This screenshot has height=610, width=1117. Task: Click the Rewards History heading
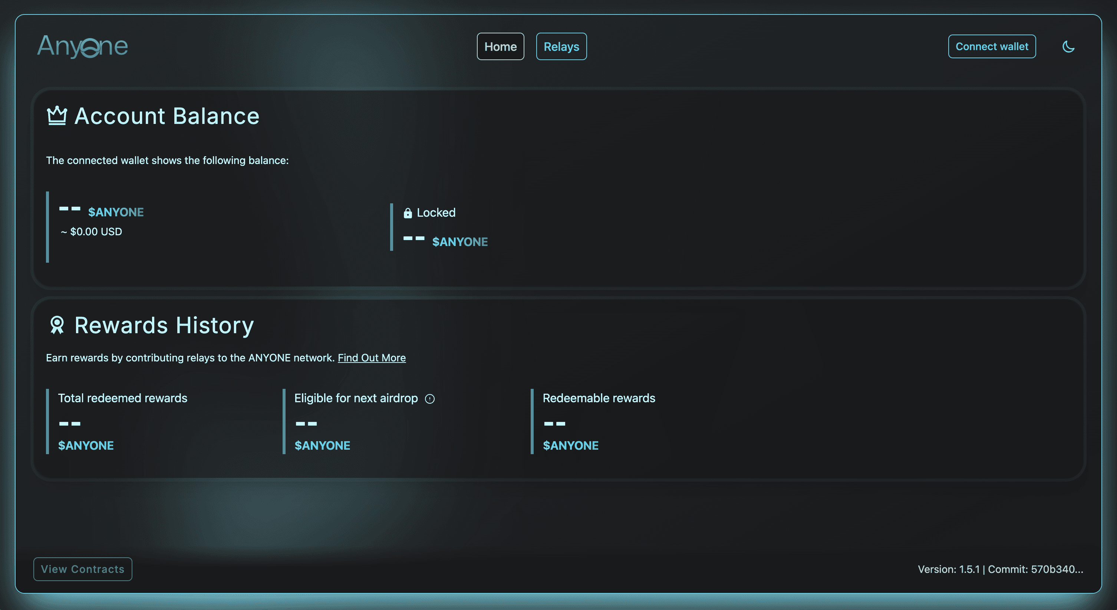point(164,325)
